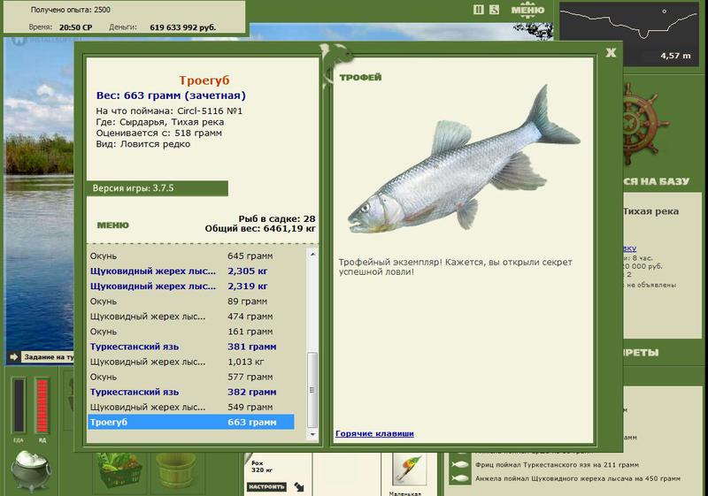Click the time display 20:50 СР
This screenshot has width=708, height=496.
pos(75,27)
